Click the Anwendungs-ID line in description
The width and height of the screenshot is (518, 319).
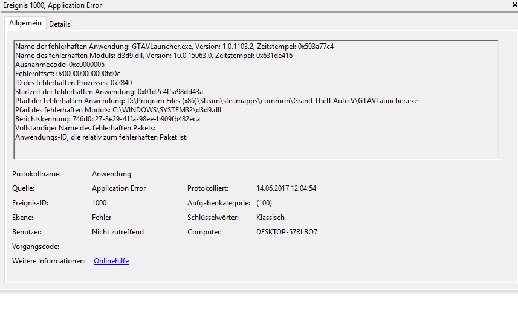[x=102, y=137]
